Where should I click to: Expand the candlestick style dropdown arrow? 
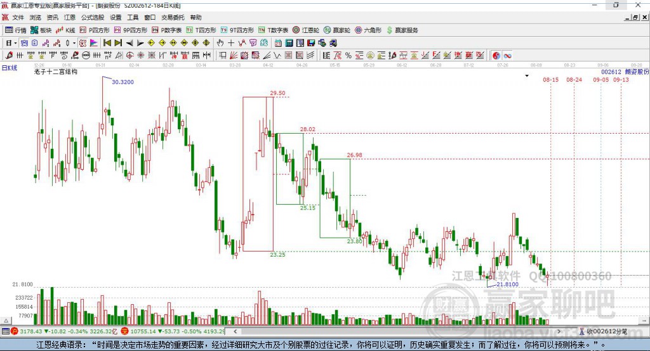(74, 43)
